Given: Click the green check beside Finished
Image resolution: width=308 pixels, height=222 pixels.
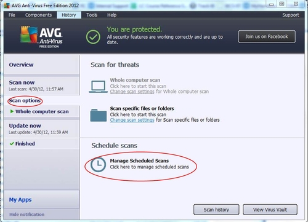Looking at the screenshot, I should (12, 144).
